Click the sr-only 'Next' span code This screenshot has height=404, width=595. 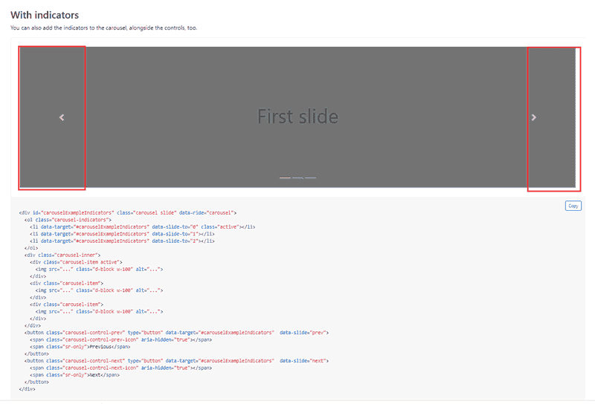coord(75,375)
